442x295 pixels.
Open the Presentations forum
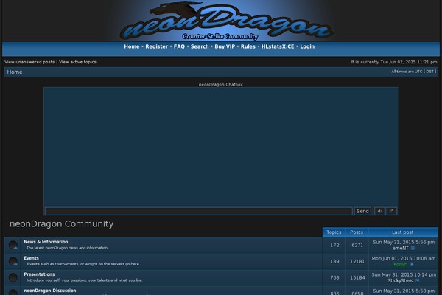click(39, 274)
